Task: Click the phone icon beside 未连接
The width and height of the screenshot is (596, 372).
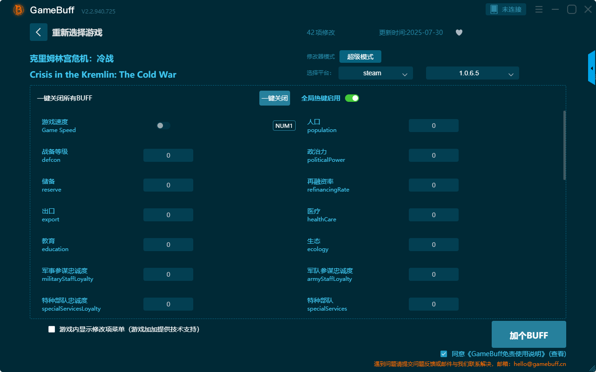Action: tap(494, 9)
